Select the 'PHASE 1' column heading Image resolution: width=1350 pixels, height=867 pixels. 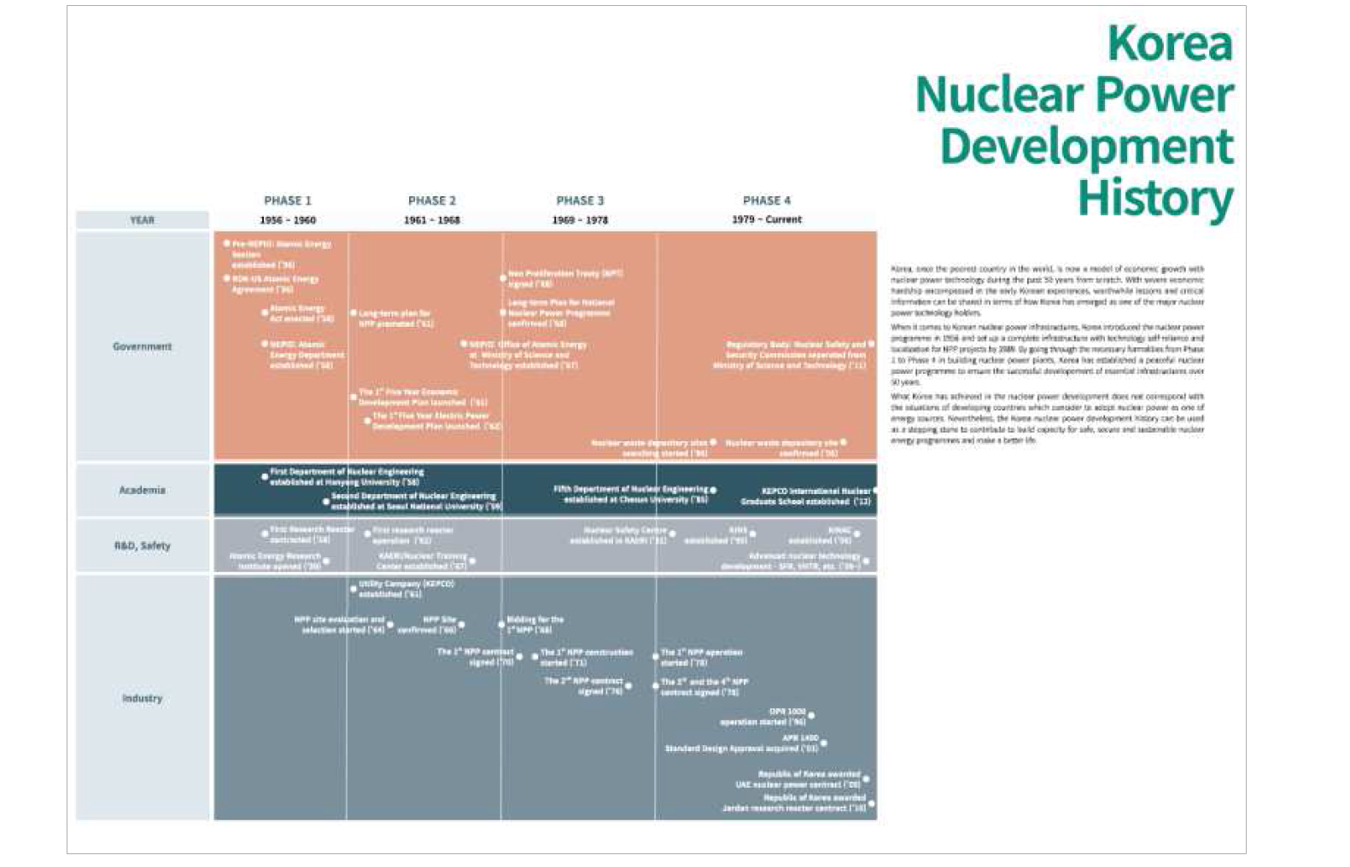(x=288, y=201)
